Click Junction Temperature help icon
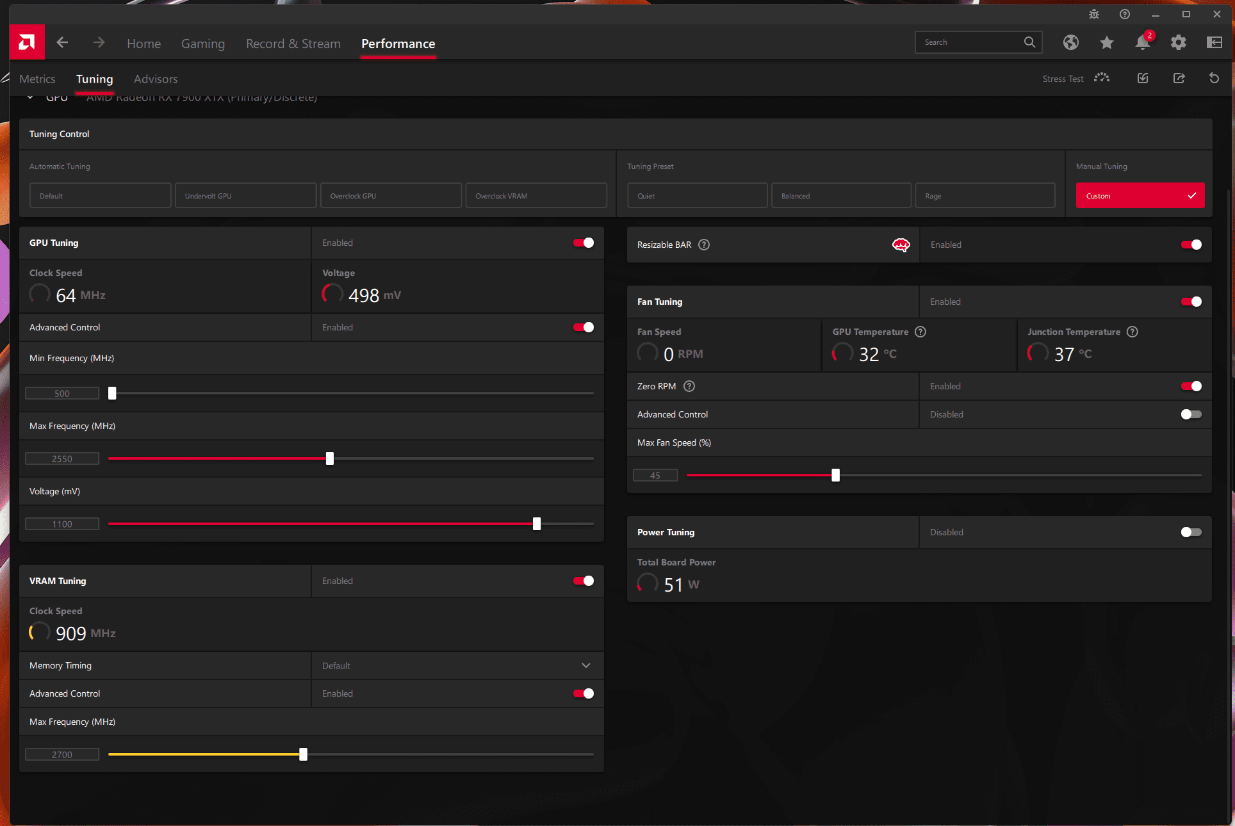This screenshot has height=826, width=1235. (x=1133, y=332)
